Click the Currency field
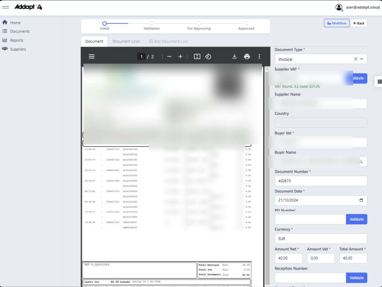Viewport: 382px width, 287px height. pyautogui.click(x=321, y=239)
